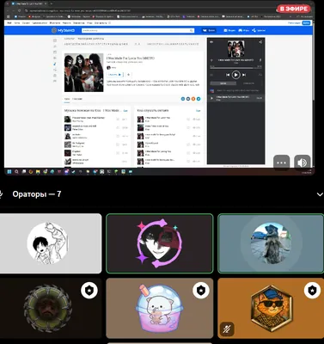Select the purple-ring anime avatar speaker
Screen dimensions: 324x344
click(160, 243)
